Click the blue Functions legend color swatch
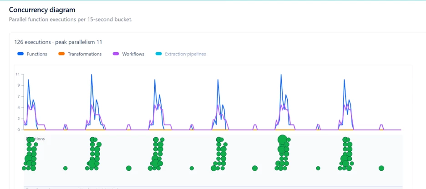Viewport: 426px width, 189px height. [20, 54]
